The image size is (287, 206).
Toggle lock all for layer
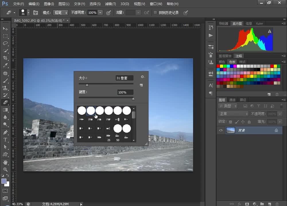pos(249,122)
